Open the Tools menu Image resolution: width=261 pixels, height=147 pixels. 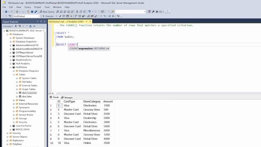[47, 7]
